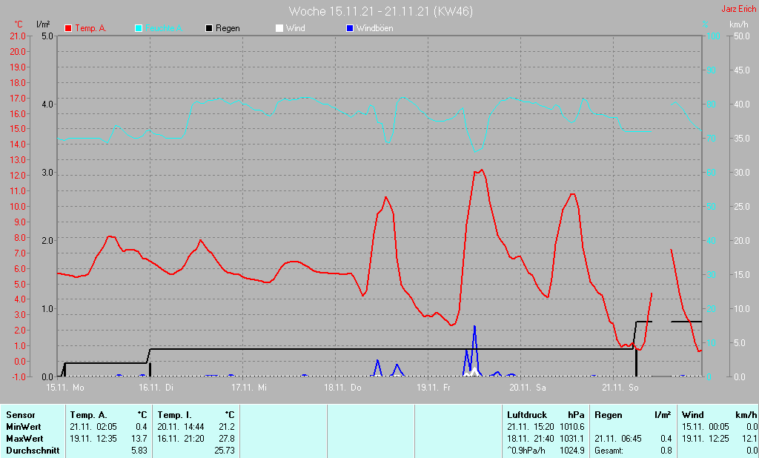Click the 'Jarz Erich' author label

pos(738,9)
